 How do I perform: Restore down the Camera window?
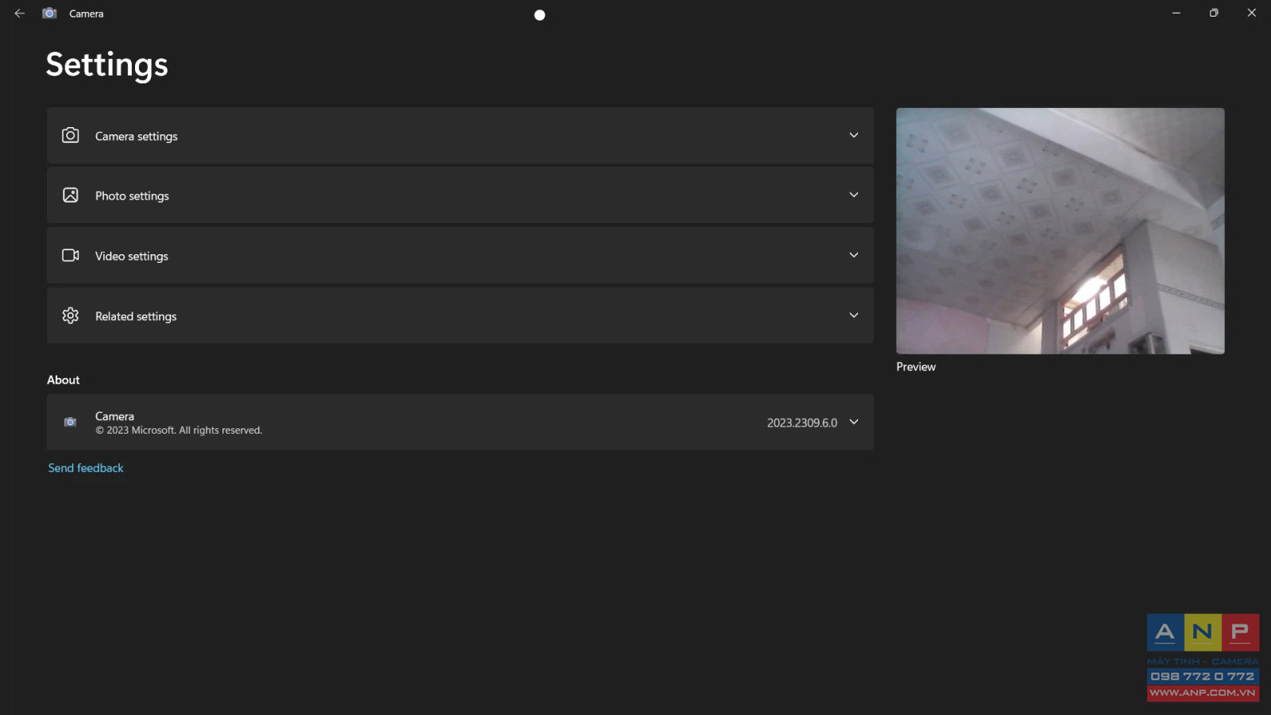tap(1214, 13)
